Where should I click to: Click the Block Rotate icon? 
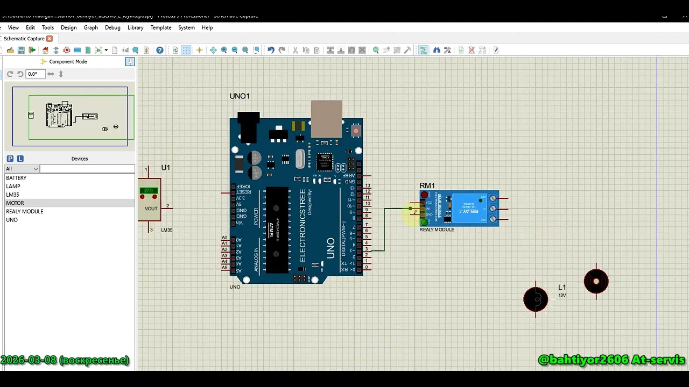click(x=351, y=50)
